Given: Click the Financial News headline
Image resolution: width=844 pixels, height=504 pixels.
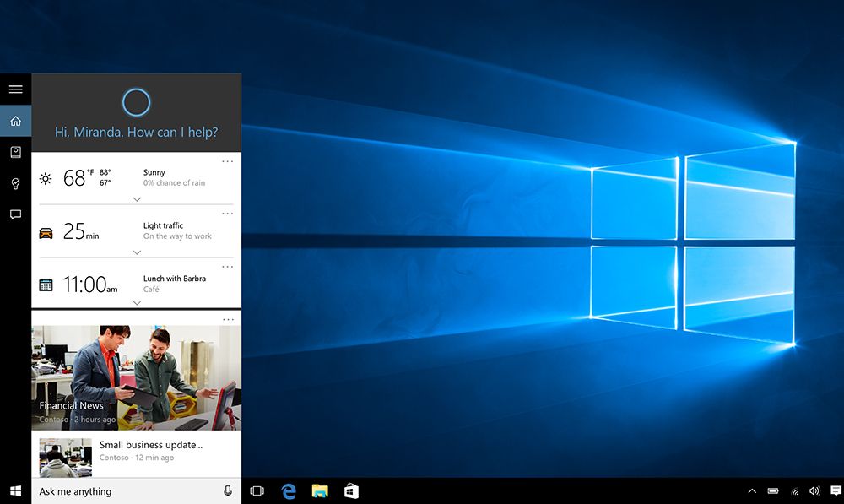Looking at the screenshot, I should coord(71,405).
